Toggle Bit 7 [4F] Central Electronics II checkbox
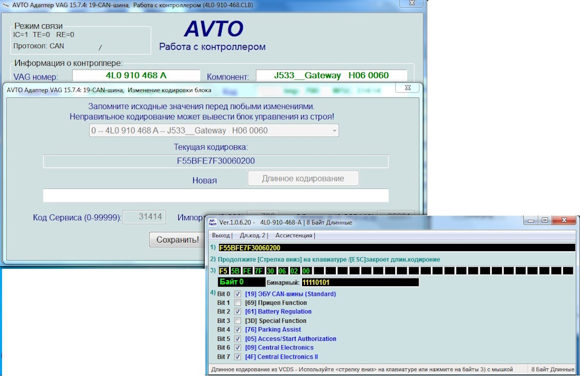580x376 pixels. pyautogui.click(x=237, y=357)
